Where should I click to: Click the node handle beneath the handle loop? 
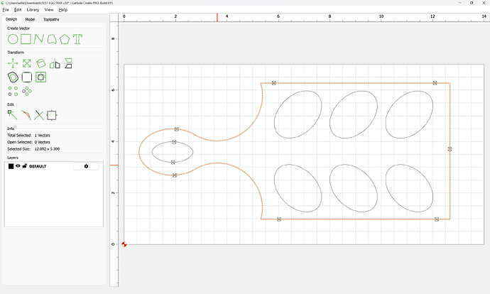pyautogui.click(x=175, y=175)
